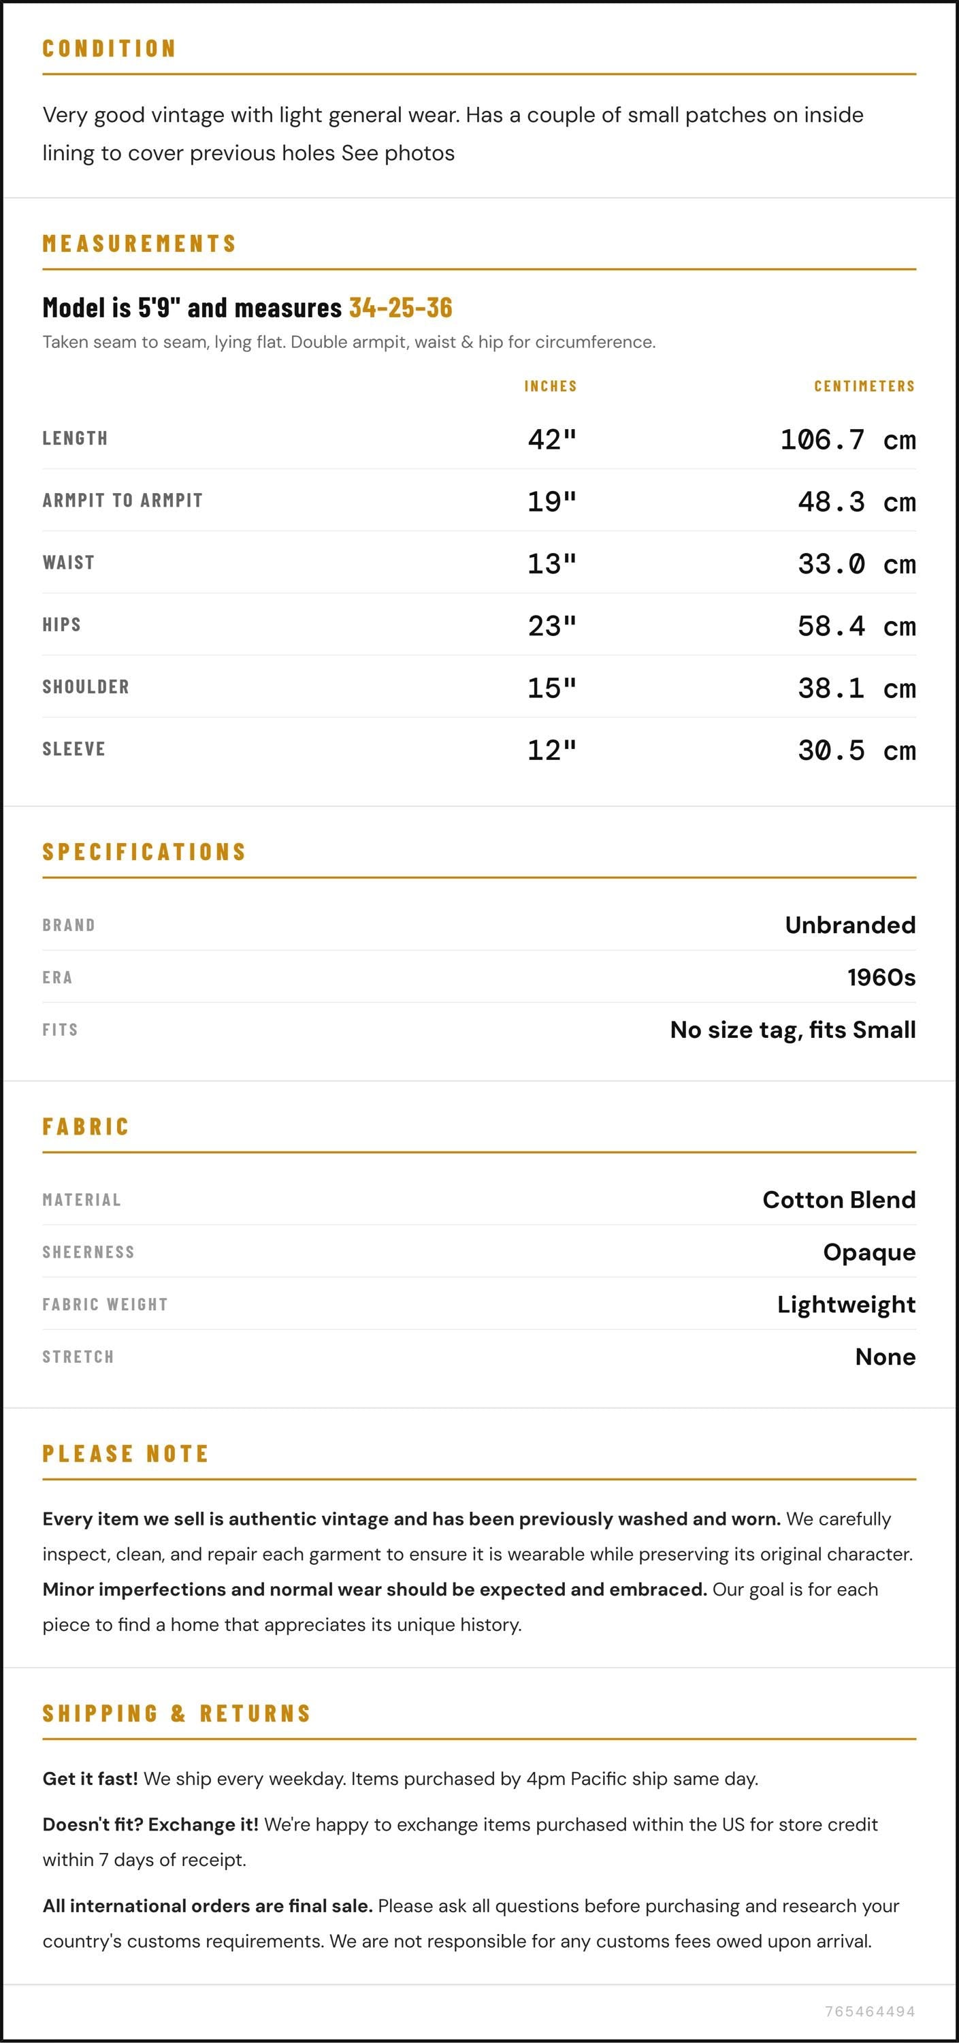Image resolution: width=959 pixels, height=2043 pixels.
Task: Click the SLEEVE row label
Action: tap(74, 748)
